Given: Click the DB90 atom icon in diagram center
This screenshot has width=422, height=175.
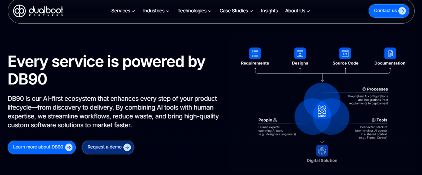Looking at the screenshot, I should click(322, 110).
